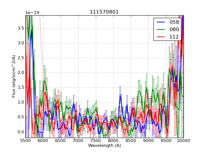Image resolution: width=204 pixels, height=153 pixels.
Task: Click the 2.0 y-axis tick label
Action: coord(20,73)
